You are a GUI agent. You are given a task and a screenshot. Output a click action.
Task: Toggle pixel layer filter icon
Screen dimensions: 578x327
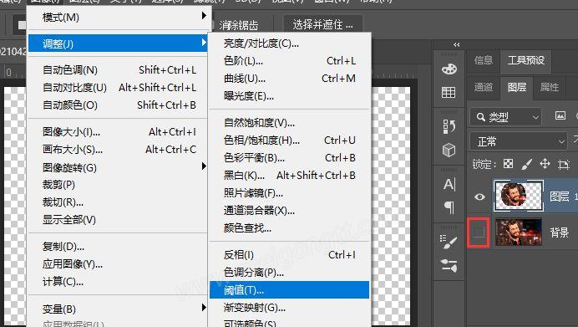click(x=560, y=116)
